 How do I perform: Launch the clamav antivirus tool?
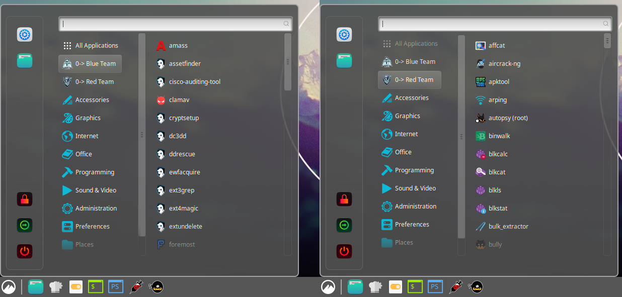click(180, 100)
